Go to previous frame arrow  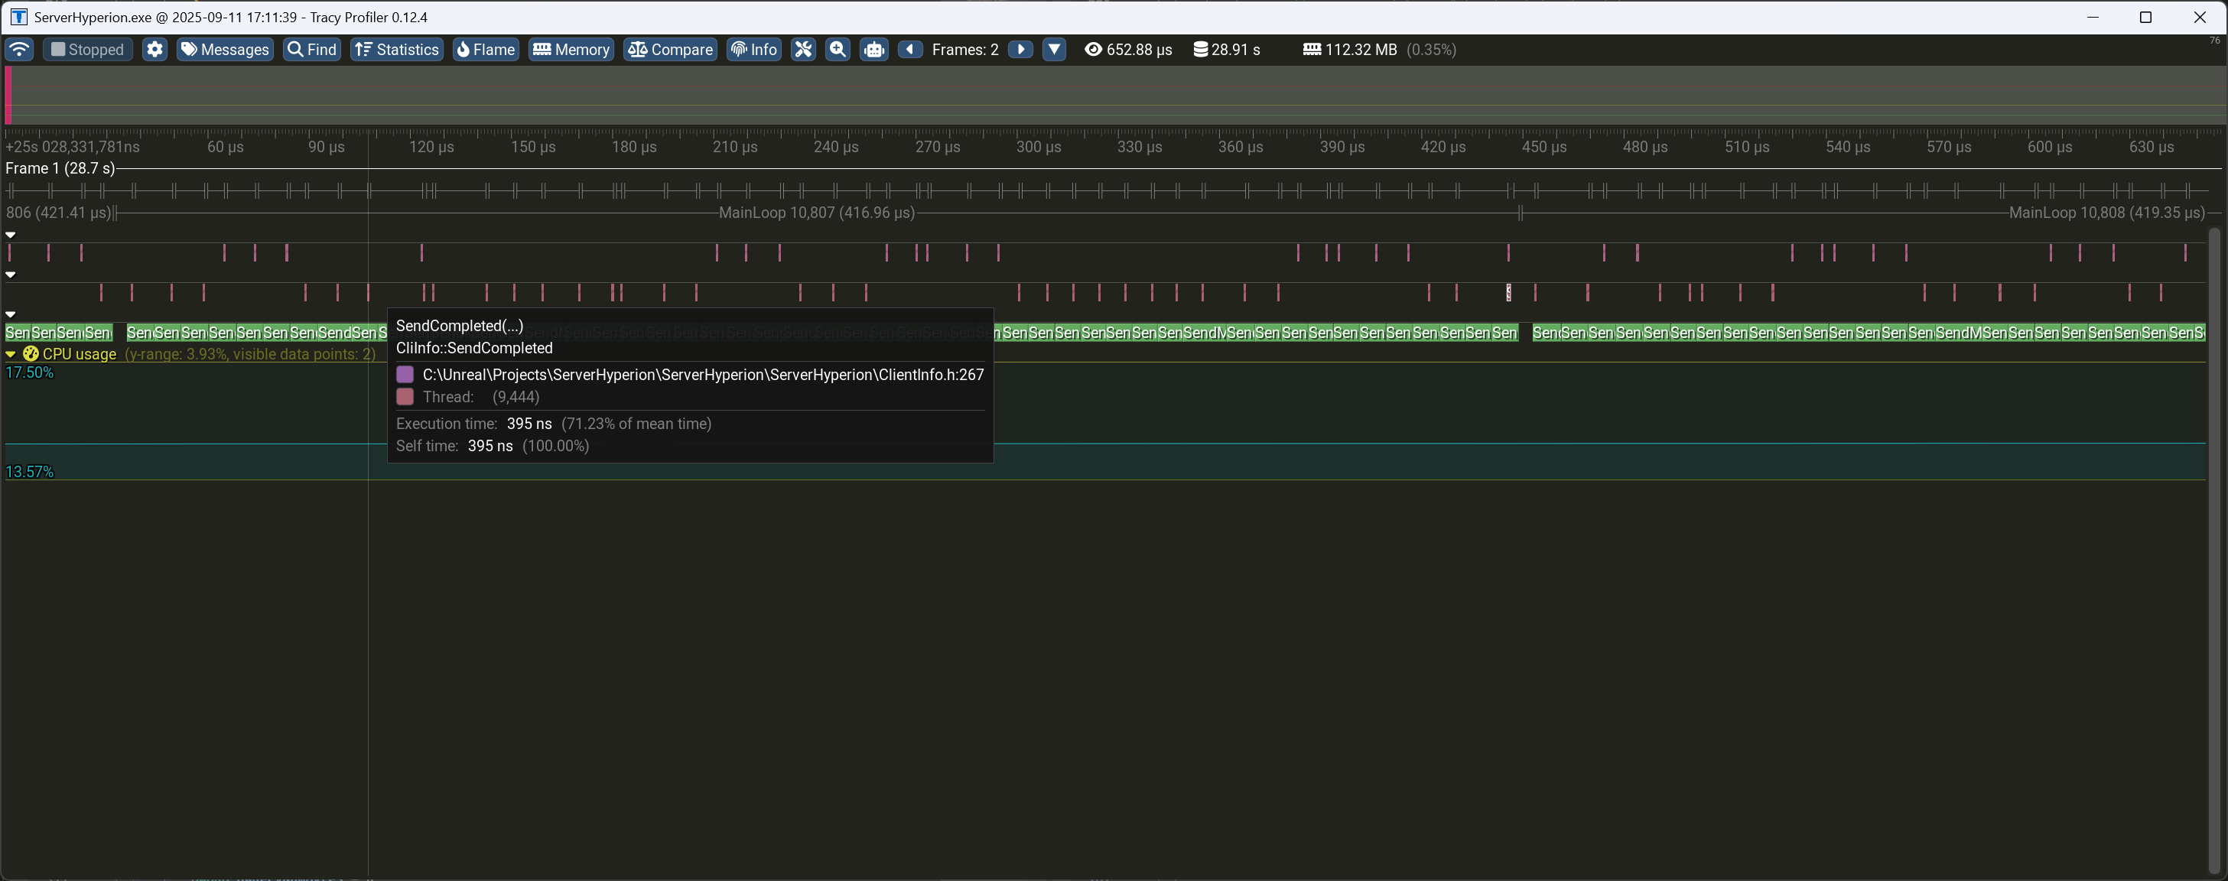(909, 49)
